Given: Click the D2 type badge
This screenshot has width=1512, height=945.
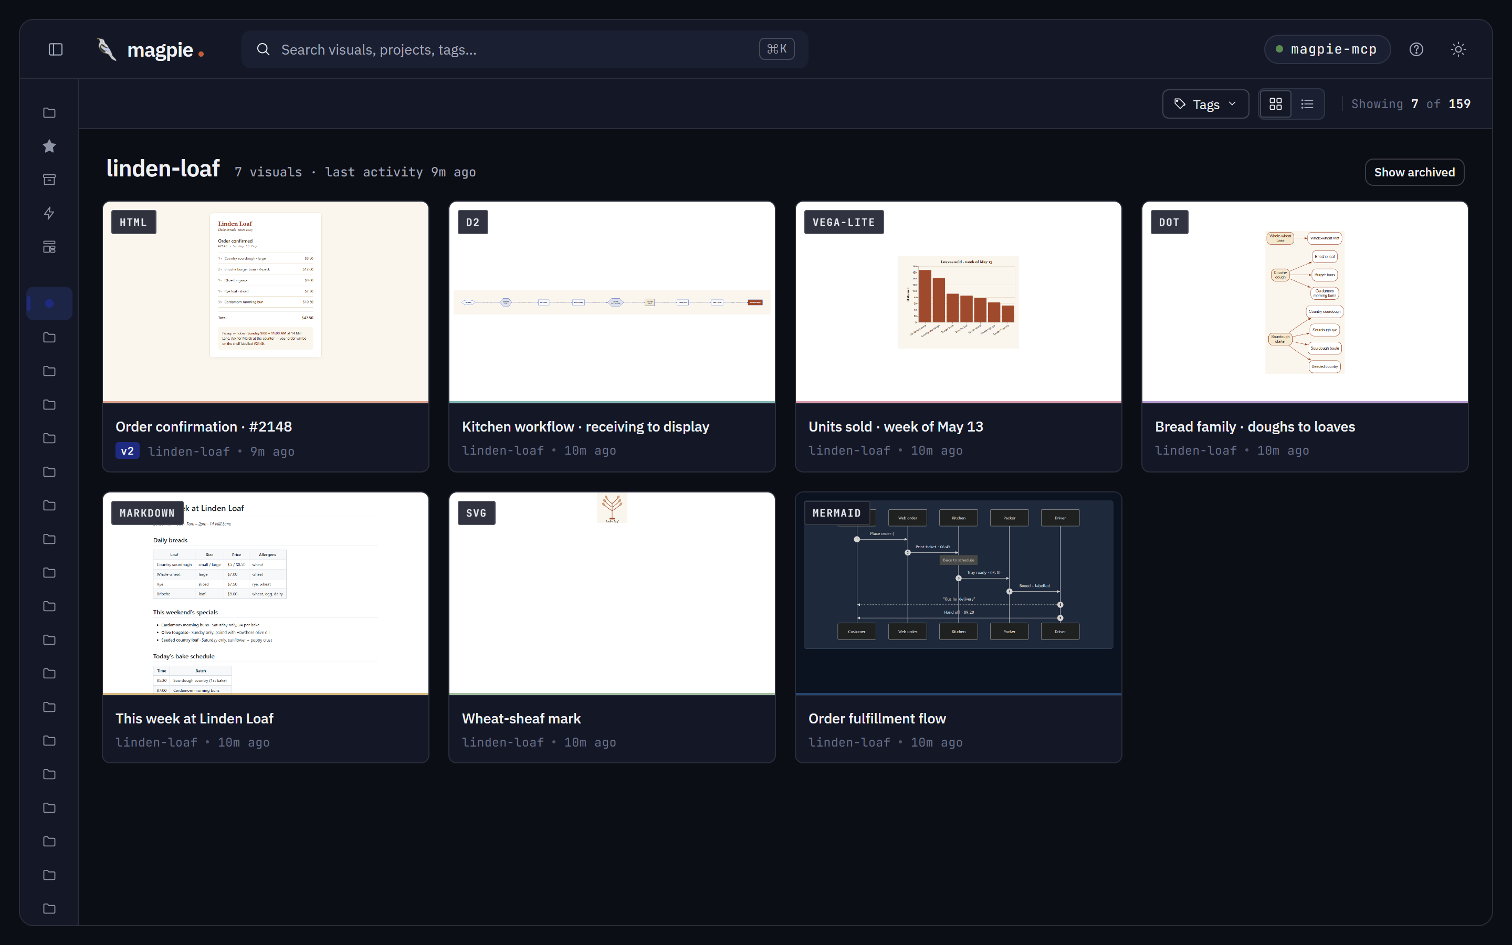Looking at the screenshot, I should (x=473, y=223).
